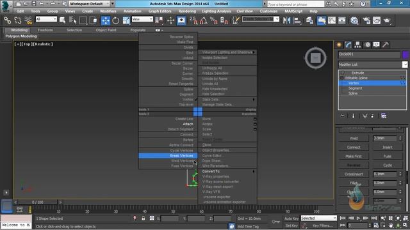This screenshot has height=230, width=410.
Task: Click the Make First button
Action: 354,156
